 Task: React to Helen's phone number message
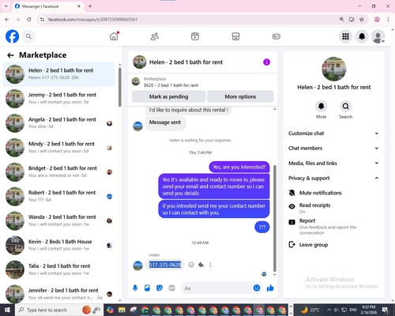191,265
